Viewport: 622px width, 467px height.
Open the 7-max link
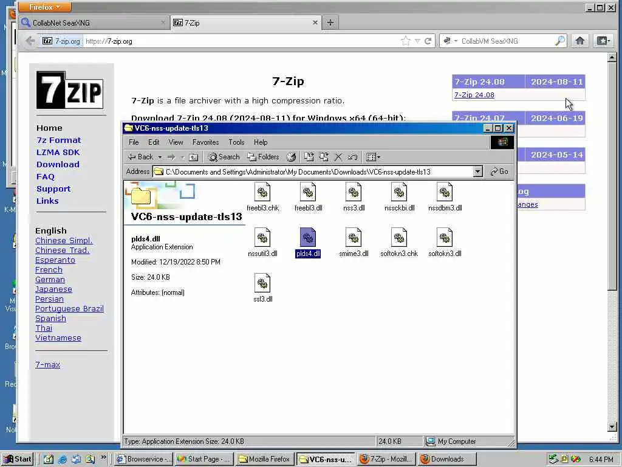pyautogui.click(x=47, y=365)
